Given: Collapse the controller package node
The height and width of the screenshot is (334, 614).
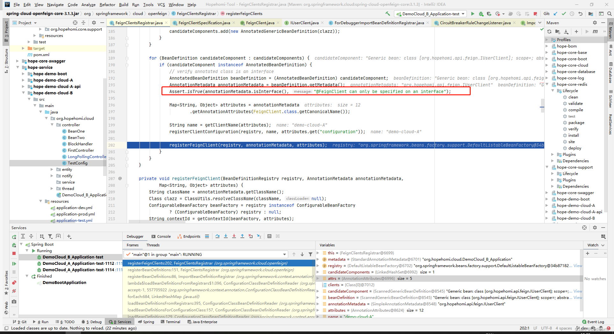Looking at the screenshot, I should (52, 125).
